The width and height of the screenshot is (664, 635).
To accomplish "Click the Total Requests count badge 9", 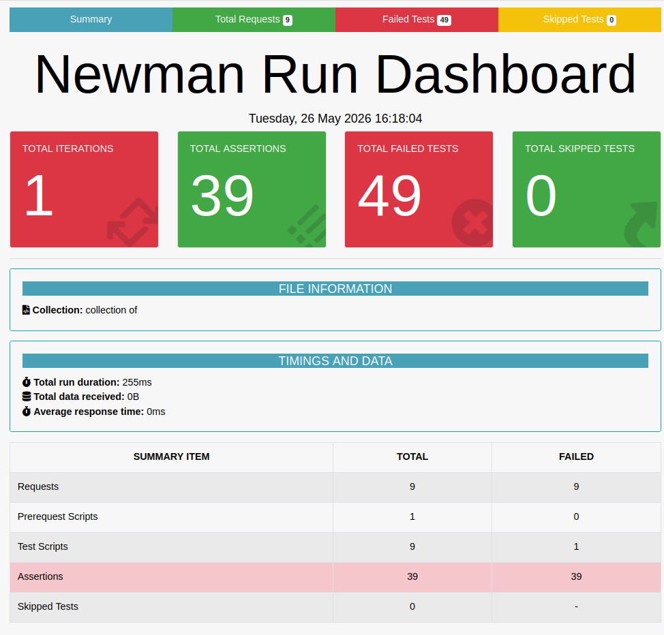I will click(288, 20).
